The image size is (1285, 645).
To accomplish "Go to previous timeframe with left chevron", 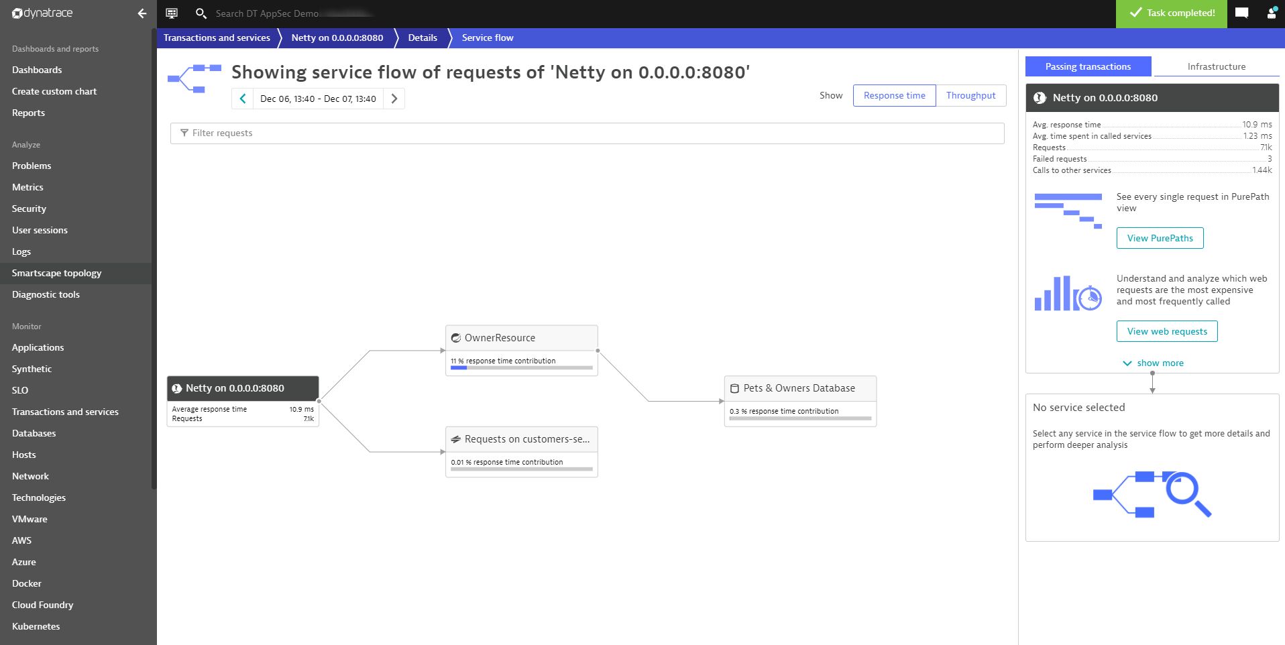I will point(242,99).
